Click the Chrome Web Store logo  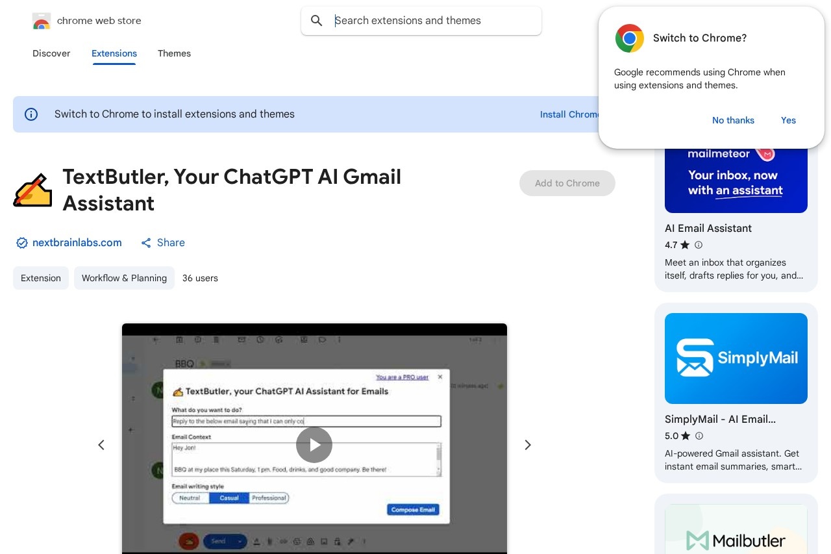coord(42,21)
